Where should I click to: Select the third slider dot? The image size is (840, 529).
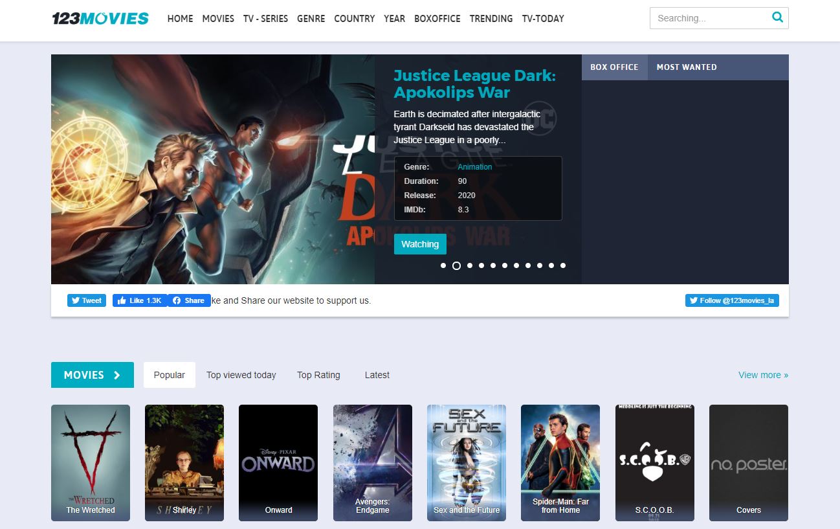coord(470,265)
